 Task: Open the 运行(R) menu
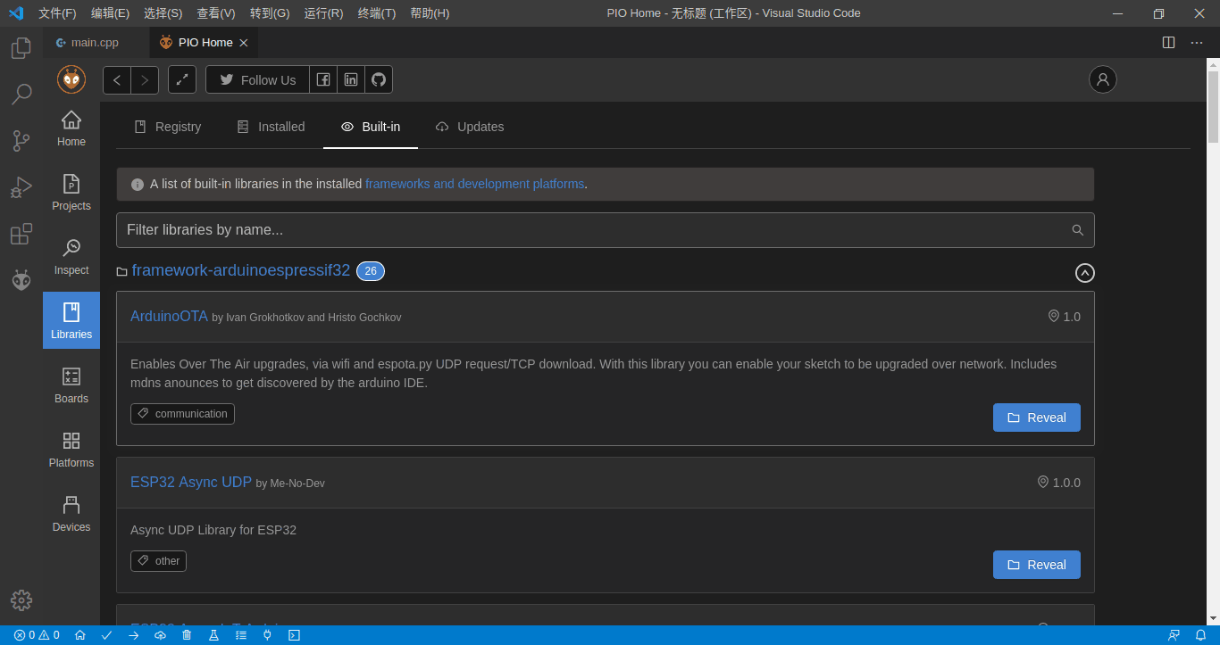coord(323,13)
